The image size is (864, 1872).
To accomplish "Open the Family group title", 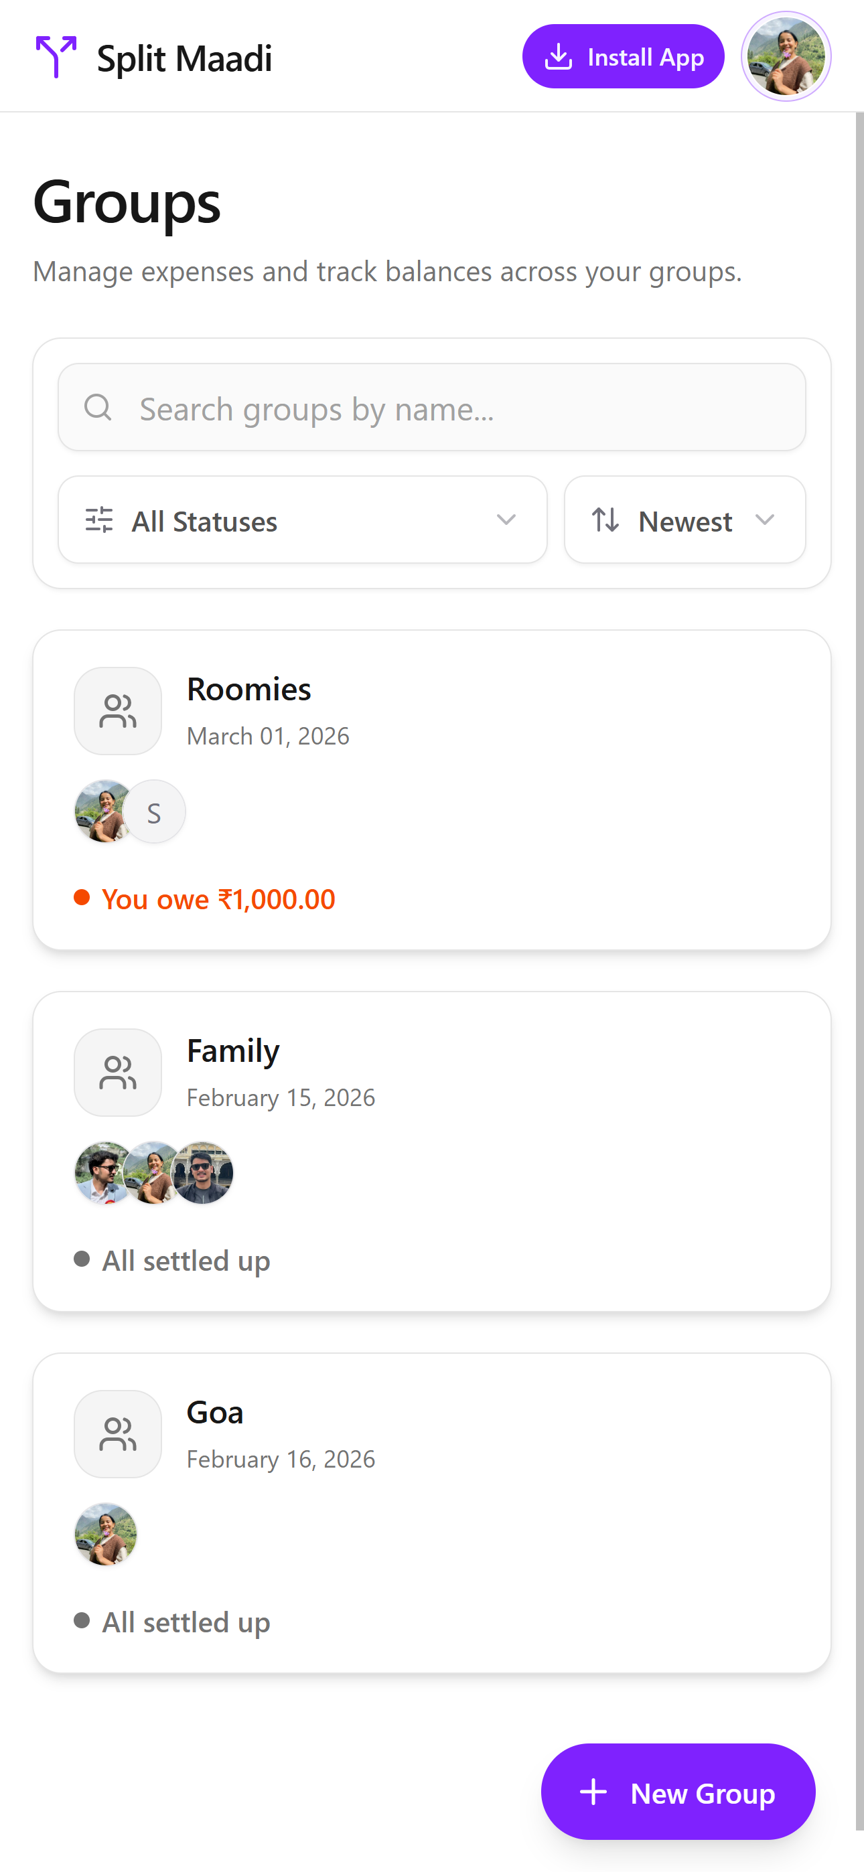I will pyautogui.click(x=232, y=1050).
